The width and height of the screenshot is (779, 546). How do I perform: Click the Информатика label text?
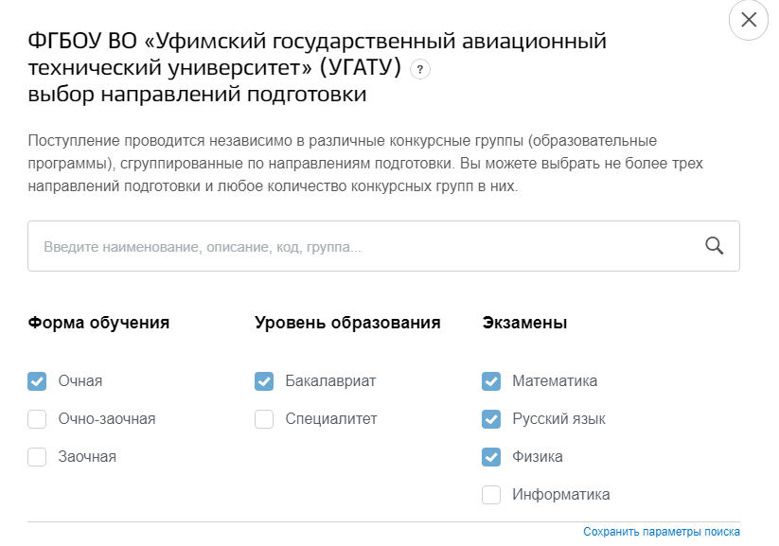(561, 494)
